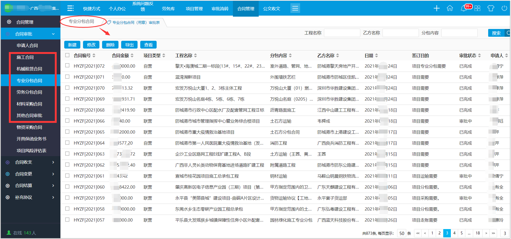The width and height of the screenshot is (511, 239).
Task: Open the four-square apps grid icon
Action: [x=477, y=8]
